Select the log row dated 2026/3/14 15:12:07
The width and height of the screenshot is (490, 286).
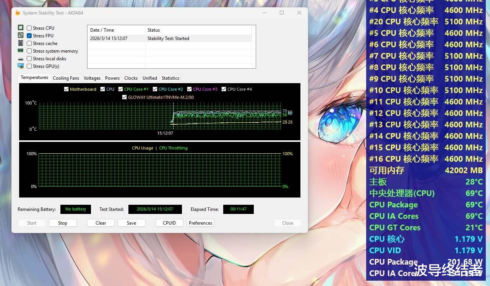[x=170, y=39]
